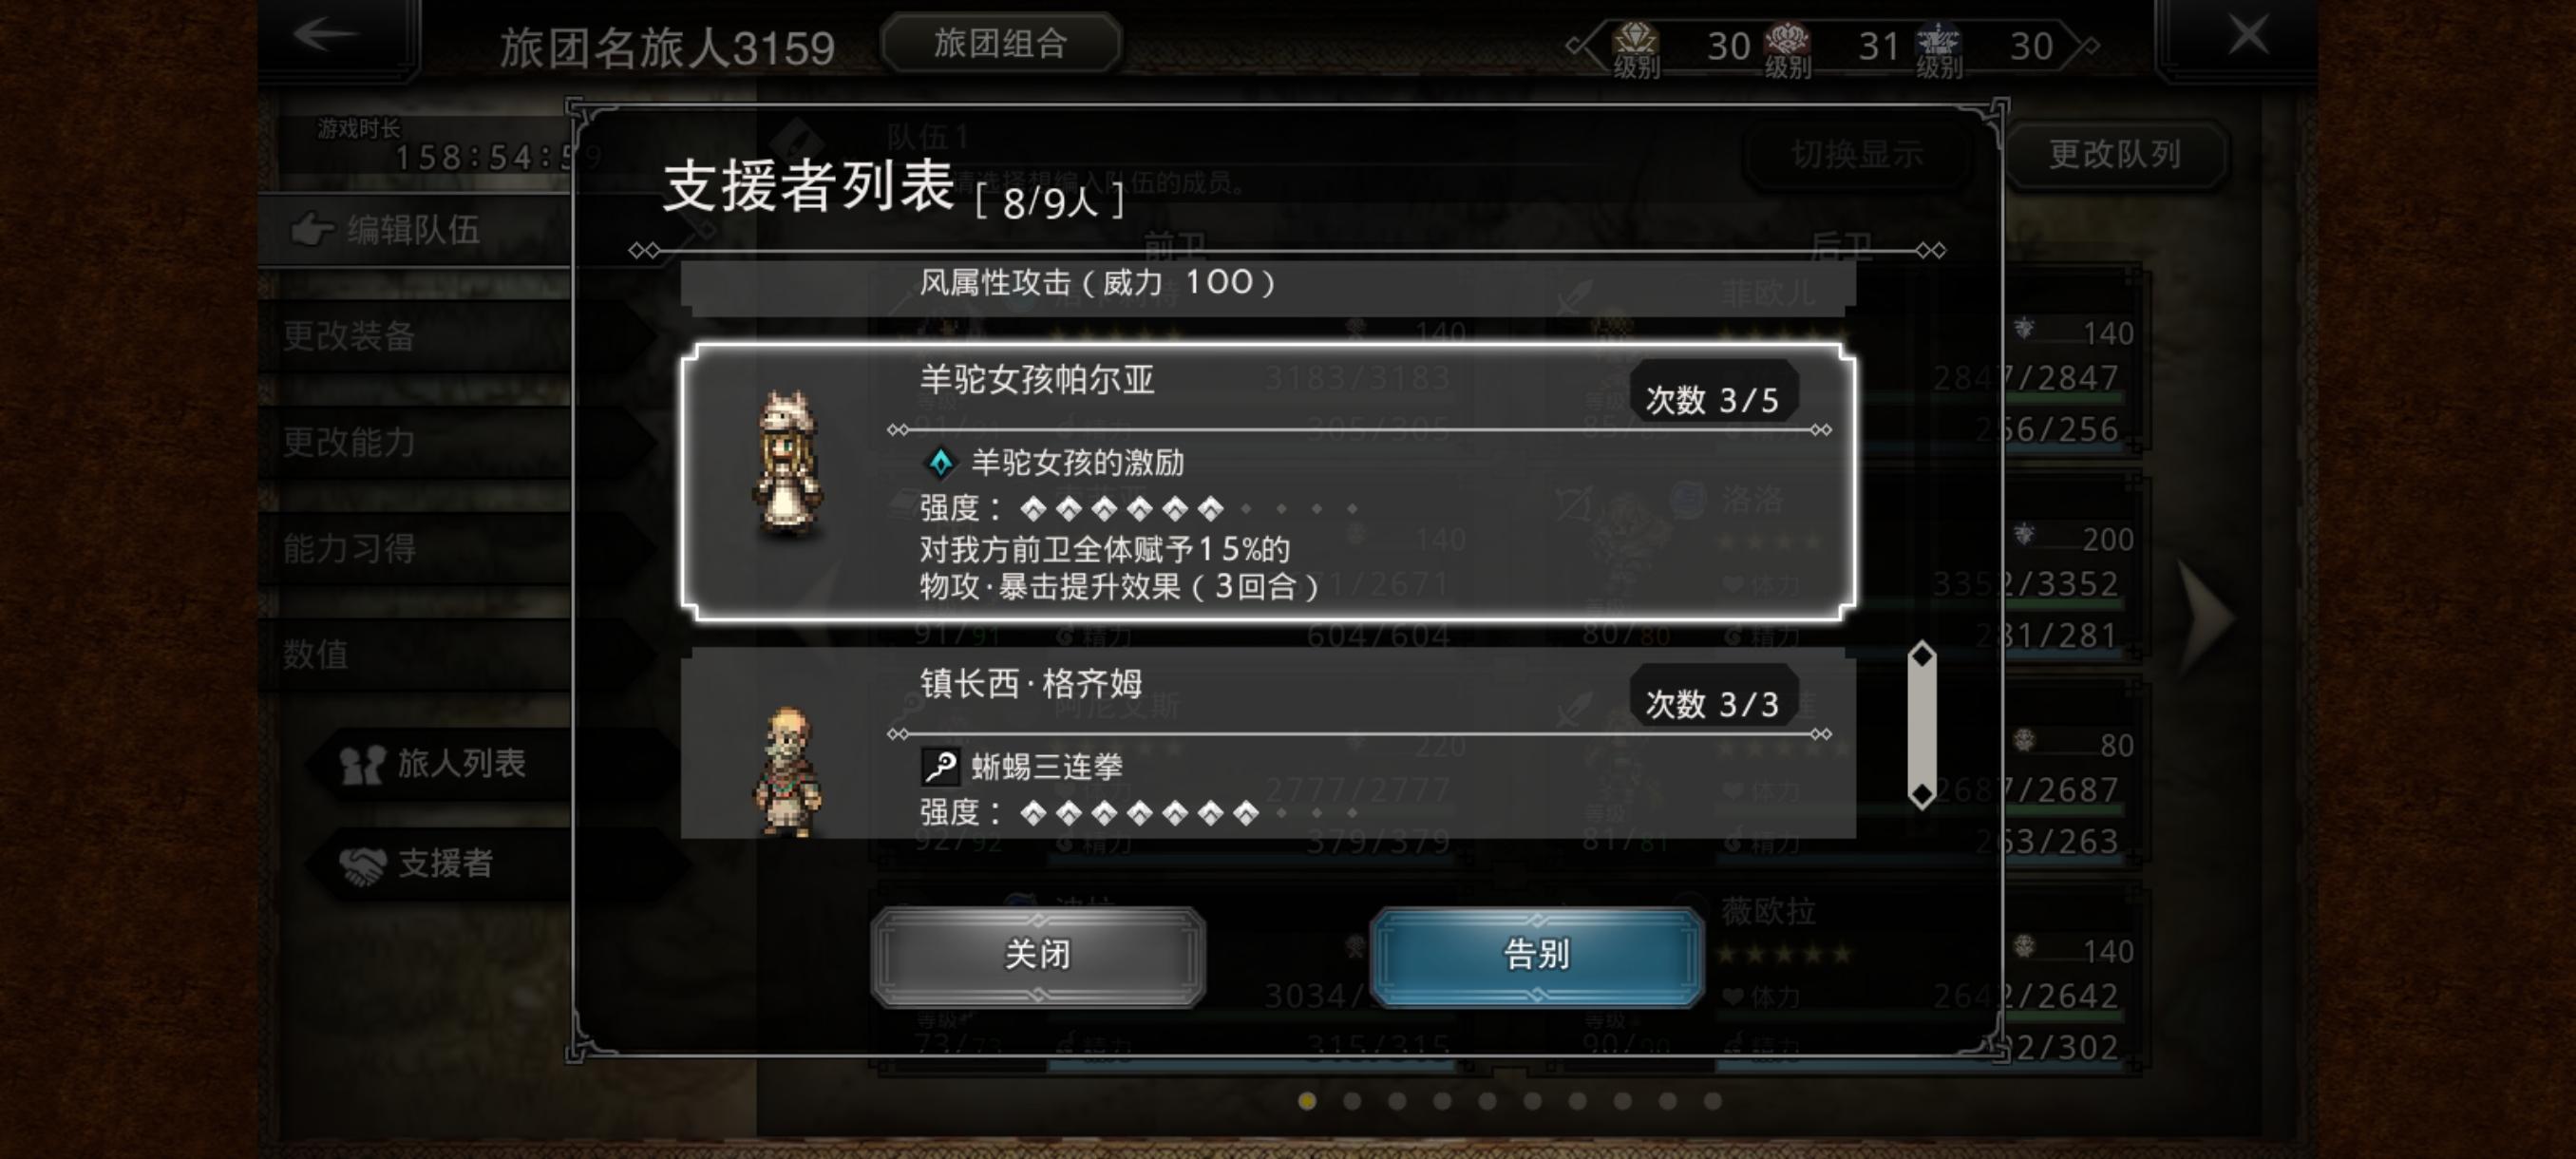The width and height of the screenshot is (2576, 1159).
Task: Click the scrollbar bottom diamond arrow
Action: [x=1922, y=796]
